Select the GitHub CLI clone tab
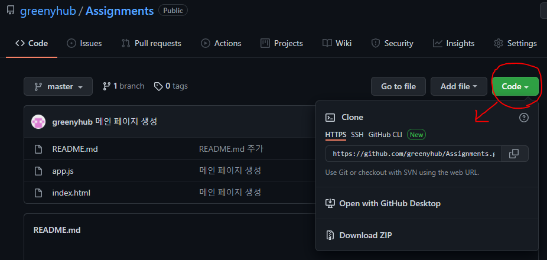The width and height of the screenshot is (547, 260). 385,135
